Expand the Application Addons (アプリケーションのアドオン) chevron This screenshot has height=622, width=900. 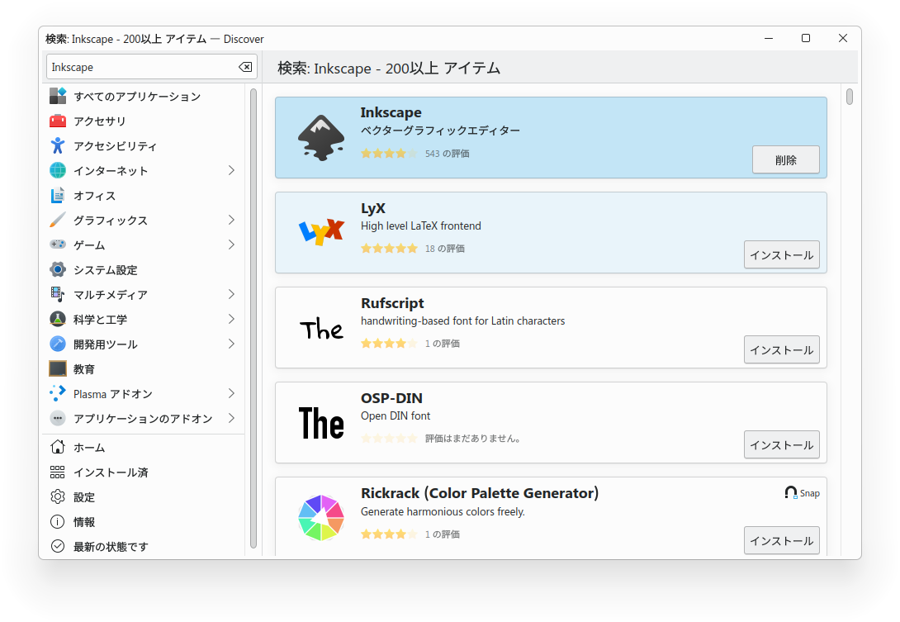(x=231, y=418)
